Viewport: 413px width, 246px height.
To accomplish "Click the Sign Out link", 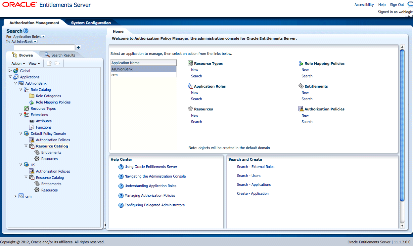I will click(397, 5).
